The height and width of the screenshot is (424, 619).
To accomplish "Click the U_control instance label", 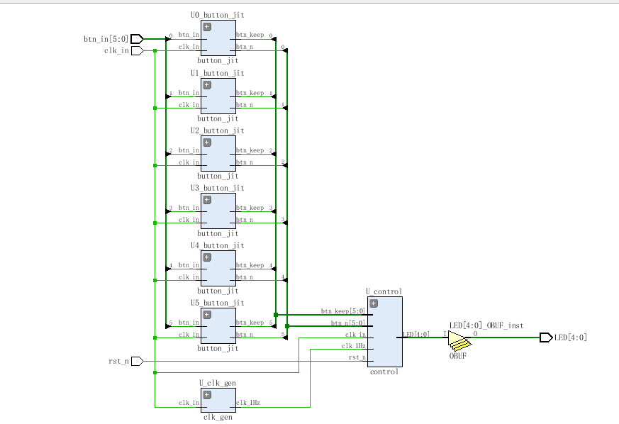I will click(384, 291).
